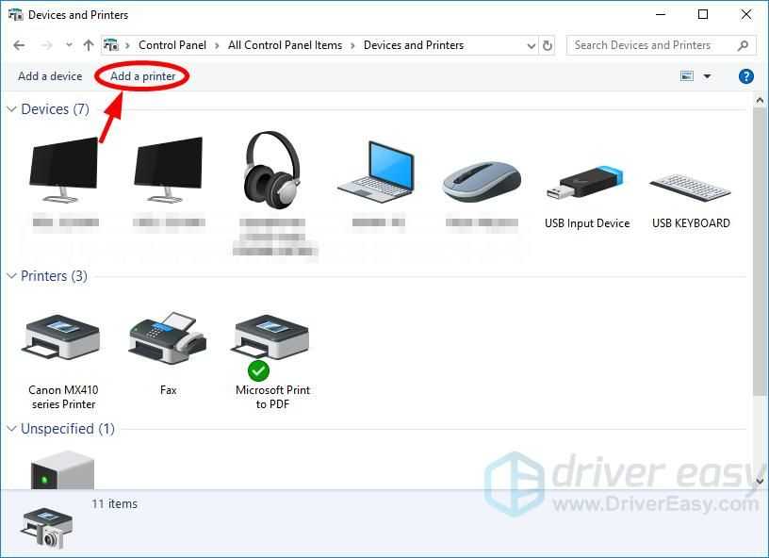Click the Devices (7) header text
The height and width of the screenshot is (558, 769).
(55, 108)
